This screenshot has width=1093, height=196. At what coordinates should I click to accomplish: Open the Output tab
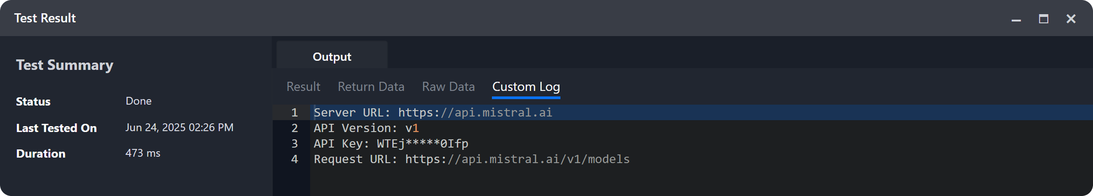click(332, 57)
